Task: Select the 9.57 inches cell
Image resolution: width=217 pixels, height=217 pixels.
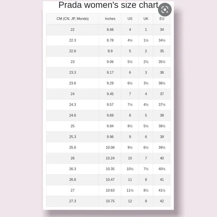Action: tap(110, 105)
